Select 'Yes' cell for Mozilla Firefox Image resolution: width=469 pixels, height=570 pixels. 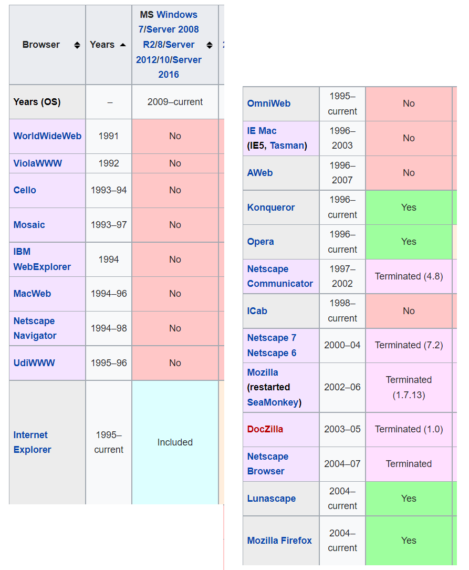pos(409,541)
